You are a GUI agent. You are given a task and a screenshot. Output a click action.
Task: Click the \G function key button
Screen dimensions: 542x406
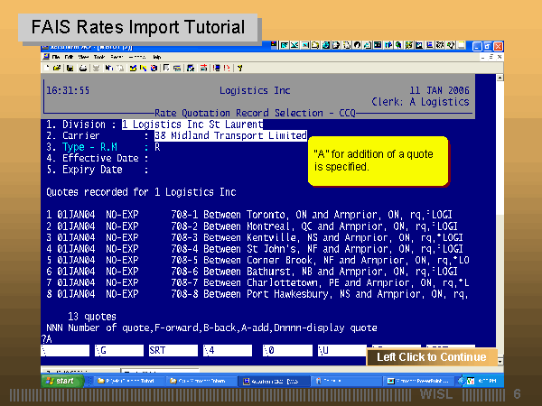(119, 350)
